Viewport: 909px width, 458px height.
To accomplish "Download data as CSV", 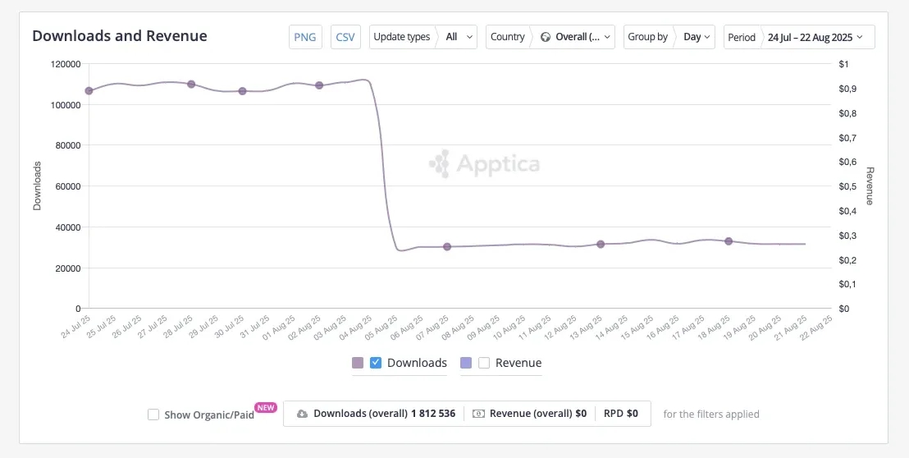I will (x=345, y=37).
